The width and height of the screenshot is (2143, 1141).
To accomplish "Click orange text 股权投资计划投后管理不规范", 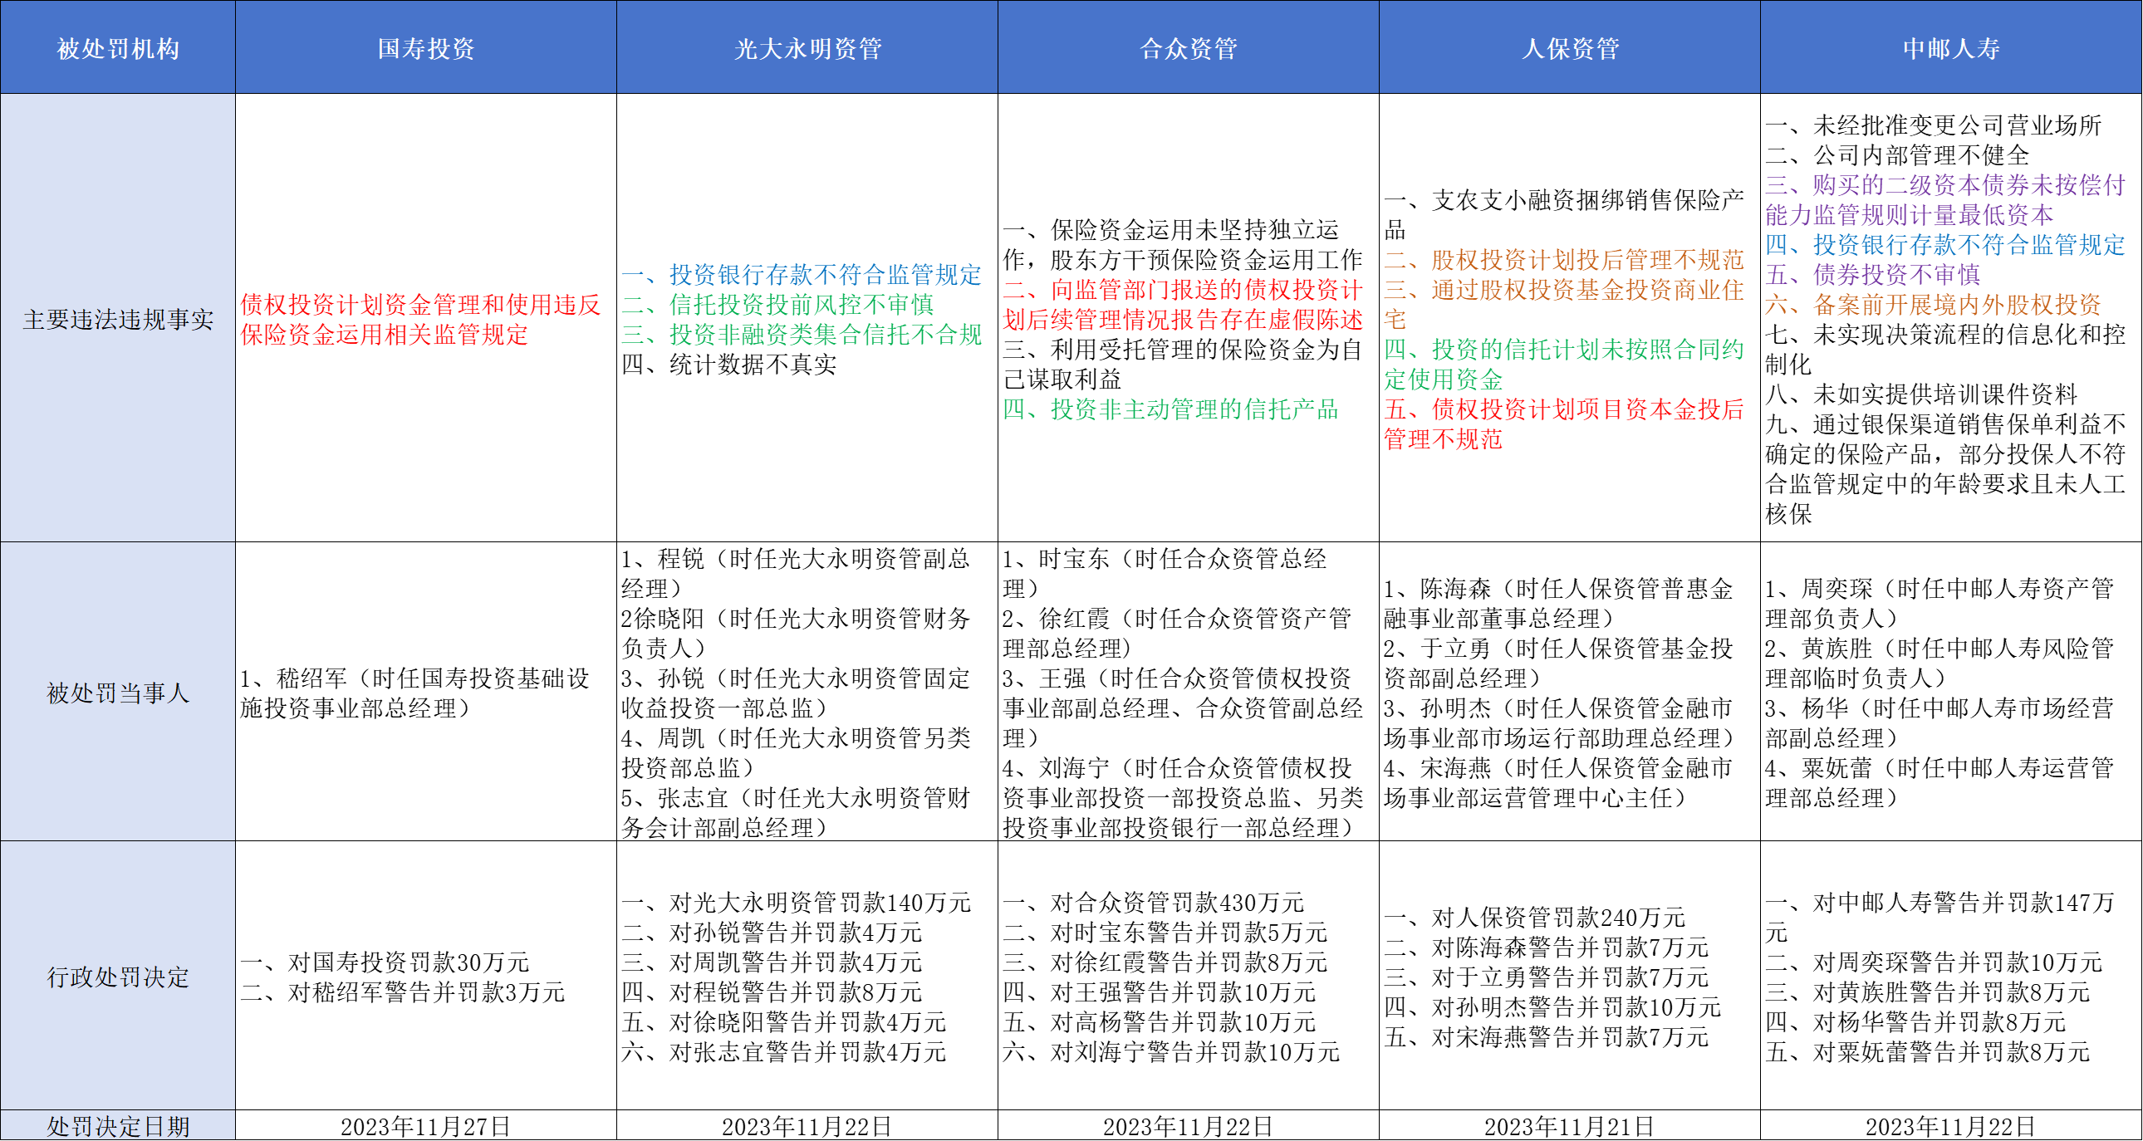I will (x=1586, y=259).
